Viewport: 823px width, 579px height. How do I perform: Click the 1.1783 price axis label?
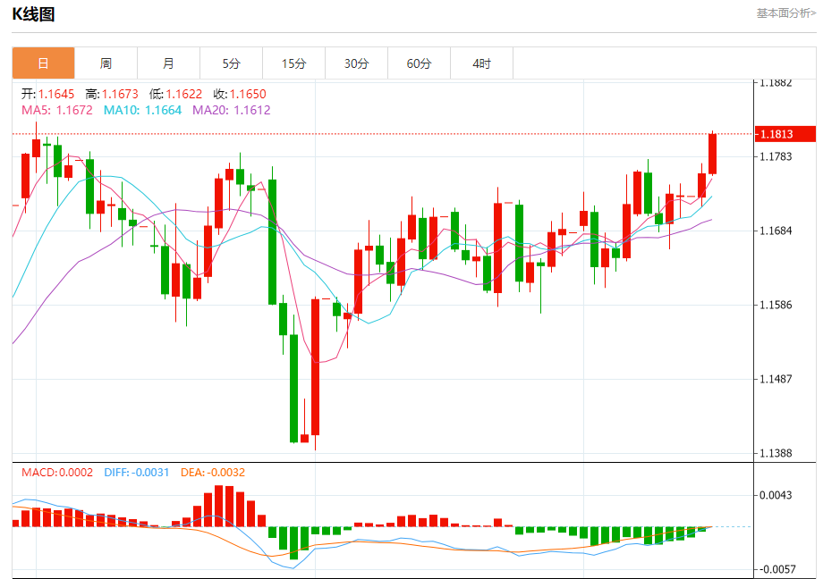coord(776,156)
